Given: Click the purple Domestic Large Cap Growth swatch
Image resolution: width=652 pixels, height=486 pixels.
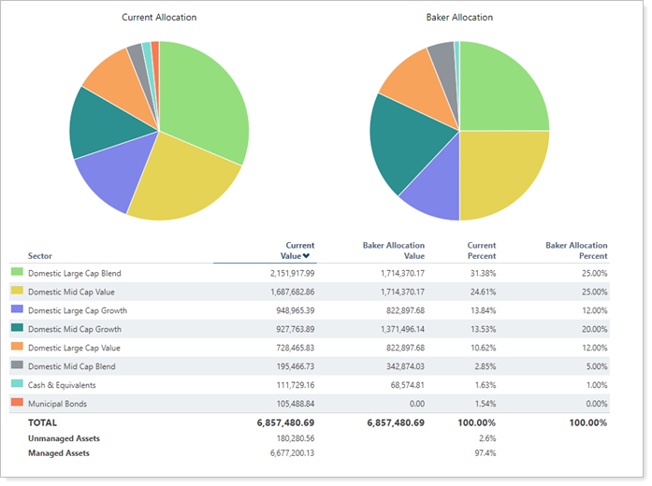Looking at the screenshot, I should point(16,310).
